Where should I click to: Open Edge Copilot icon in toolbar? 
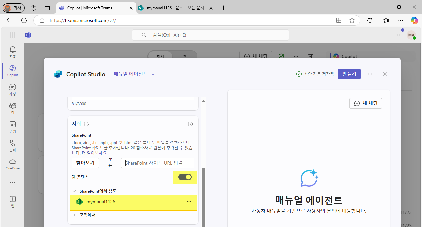[414, 20]
